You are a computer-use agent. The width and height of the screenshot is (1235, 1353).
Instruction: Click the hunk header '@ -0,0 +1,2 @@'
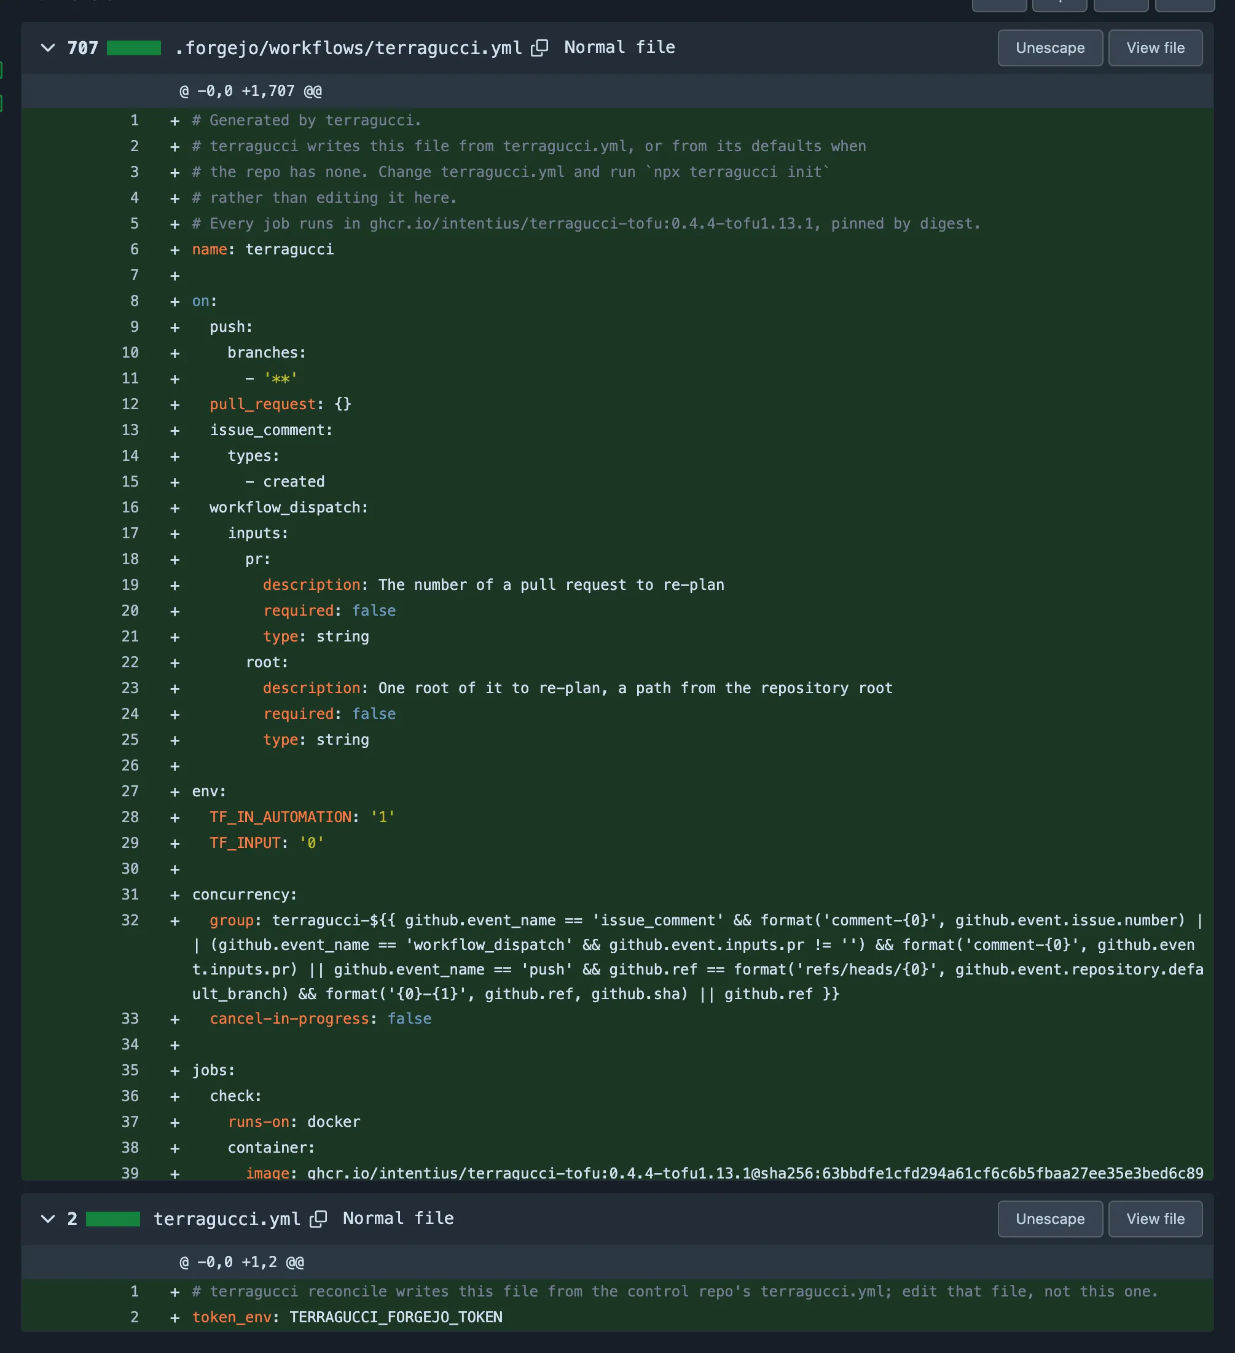[241, 1261]
